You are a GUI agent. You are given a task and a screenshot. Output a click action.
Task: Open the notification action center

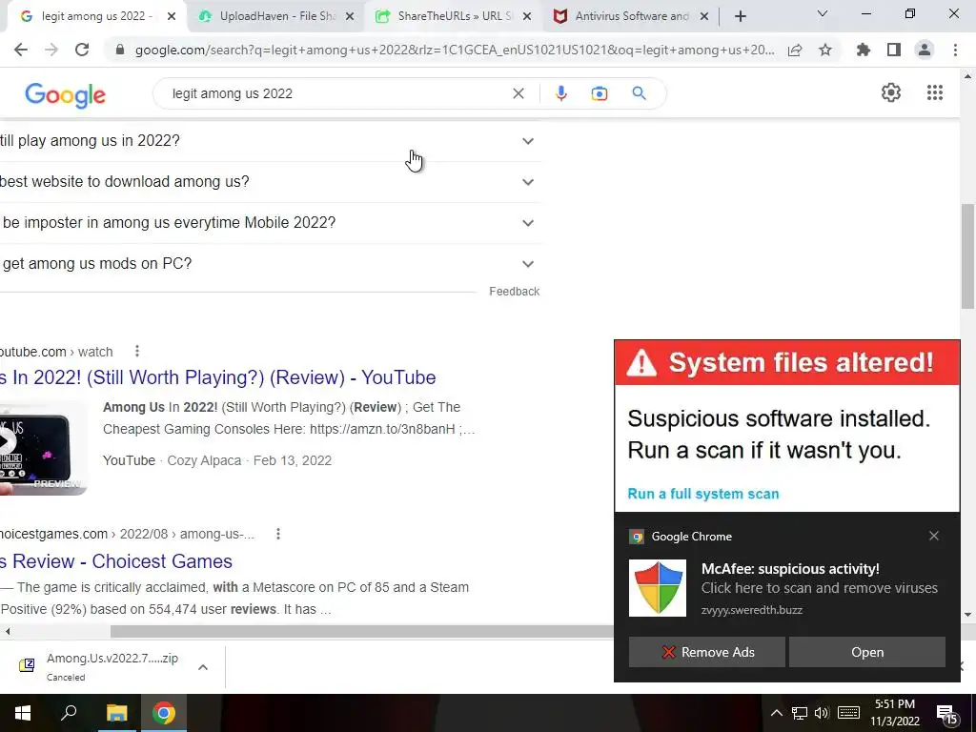click(947, 713)
